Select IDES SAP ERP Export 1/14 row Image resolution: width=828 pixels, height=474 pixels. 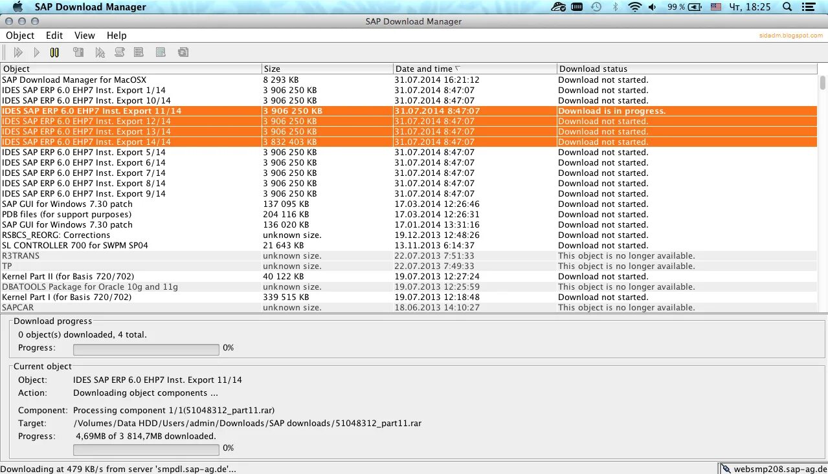coord(408,91)
